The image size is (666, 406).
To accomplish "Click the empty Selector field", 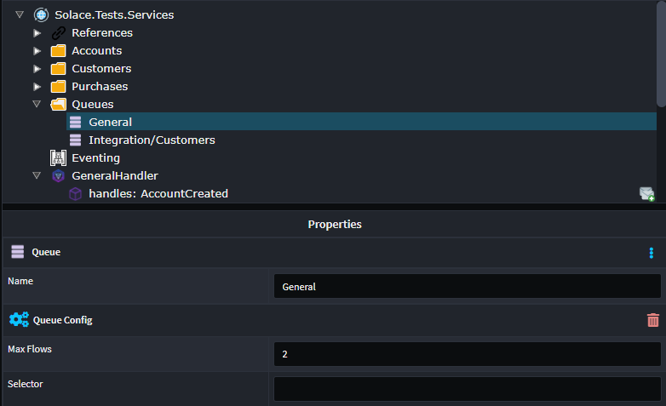I will (x=467, y=389).
